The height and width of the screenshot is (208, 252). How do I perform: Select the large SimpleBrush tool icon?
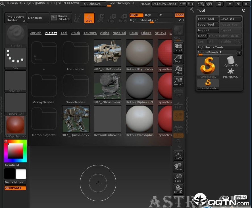click(x=208, y=67)
